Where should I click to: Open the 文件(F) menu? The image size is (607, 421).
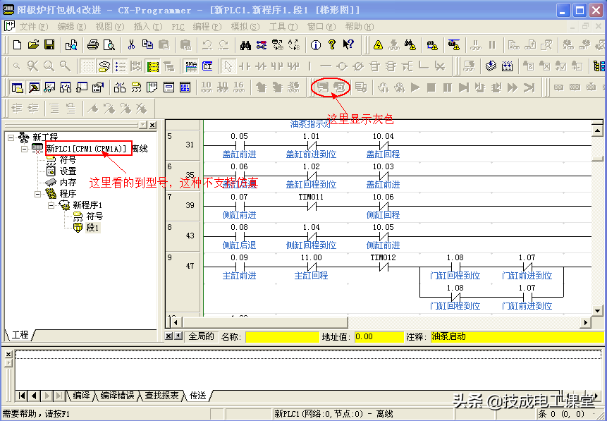(34, 27)
